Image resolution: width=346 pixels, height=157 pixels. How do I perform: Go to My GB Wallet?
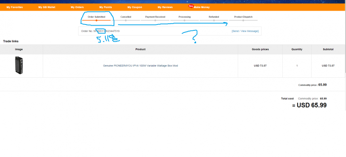[x=47, y=7]
